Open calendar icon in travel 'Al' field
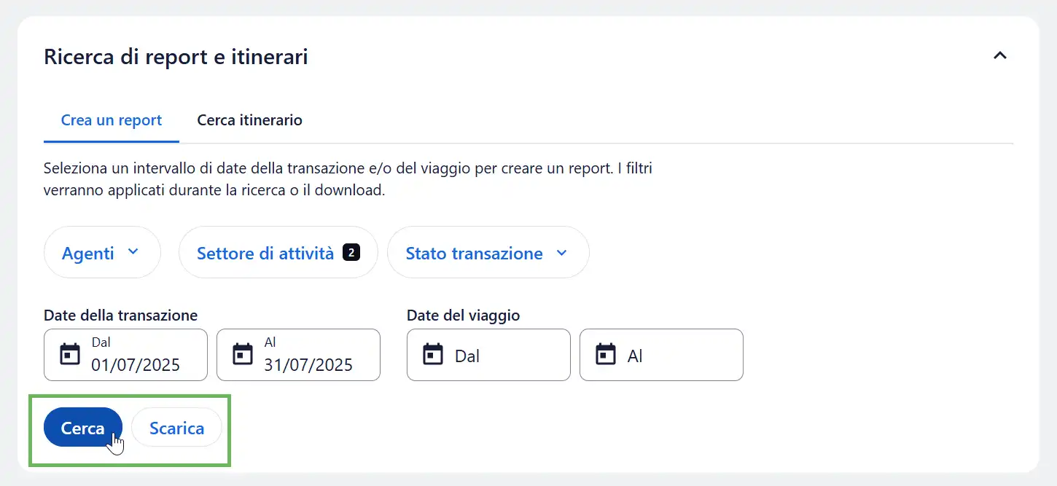 point(606,355)
